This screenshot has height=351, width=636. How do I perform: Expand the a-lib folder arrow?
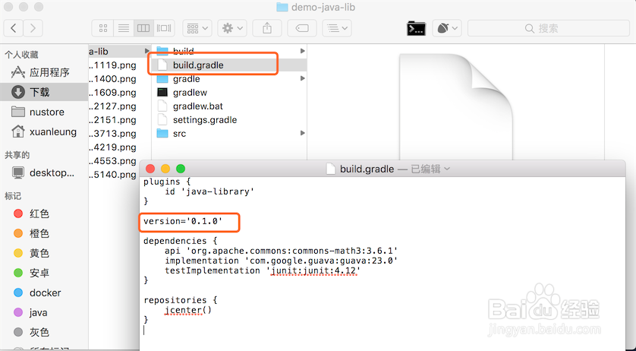click(146, 51)
